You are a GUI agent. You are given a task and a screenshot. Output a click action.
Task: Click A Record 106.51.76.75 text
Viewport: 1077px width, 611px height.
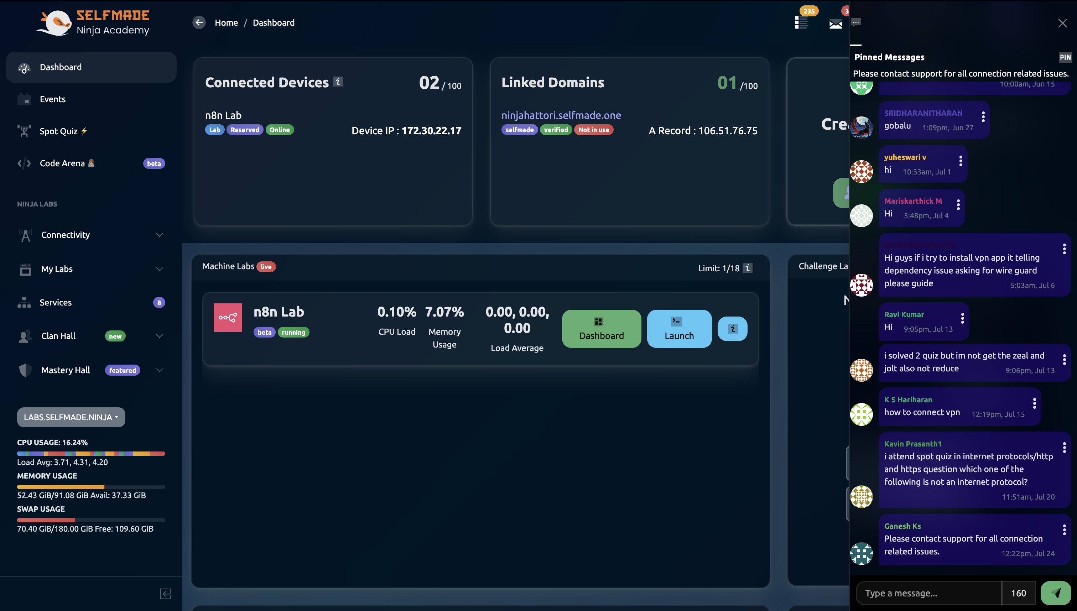tap(703, 131)
